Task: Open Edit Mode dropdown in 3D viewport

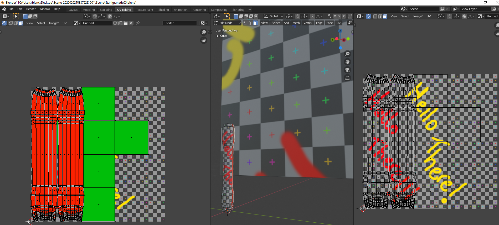Action: (227, 23)
